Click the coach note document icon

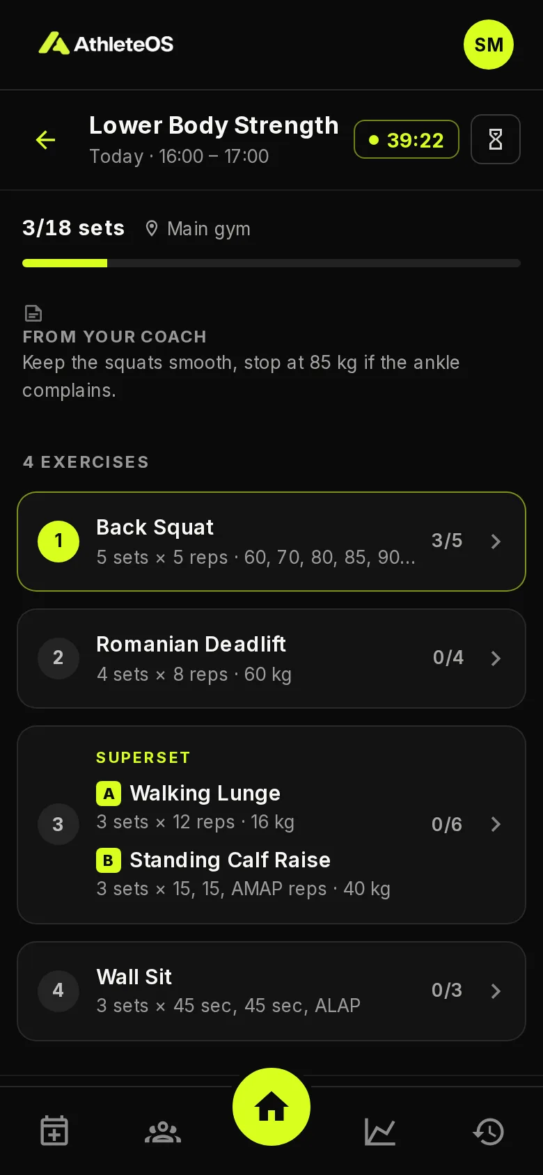click(x=33, y=313)
